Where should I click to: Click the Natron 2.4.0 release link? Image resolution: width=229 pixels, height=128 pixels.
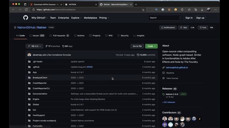[172, 94]
